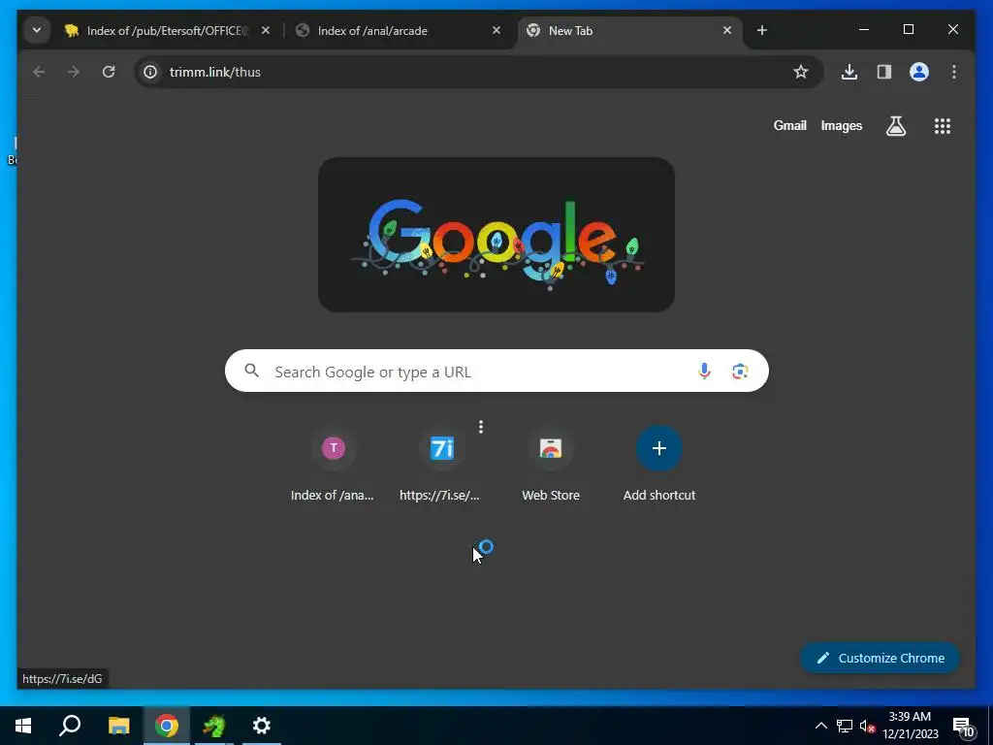Click the muted volume tray icon
Screen dimensions: 993x745
[x=867, y=726]
